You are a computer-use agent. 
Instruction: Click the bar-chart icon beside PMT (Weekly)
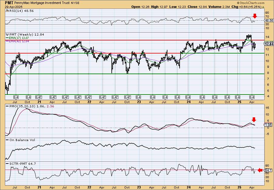[x=7, y=34]
